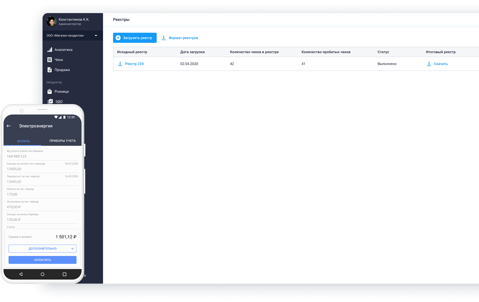Expand the ООО «Магазин продуктов» company dropdown
This screenshot has height=302, width=479.
(73, 36)
